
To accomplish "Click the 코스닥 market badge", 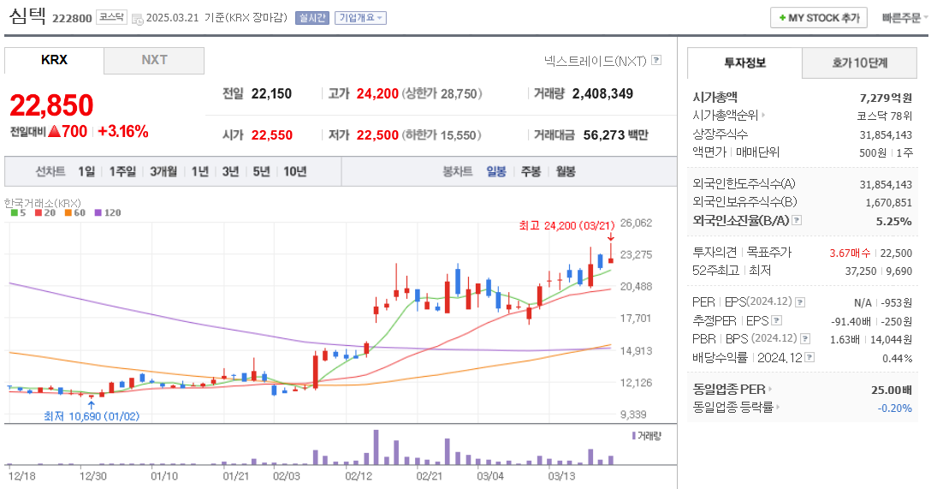I will (x=112, y=17).
